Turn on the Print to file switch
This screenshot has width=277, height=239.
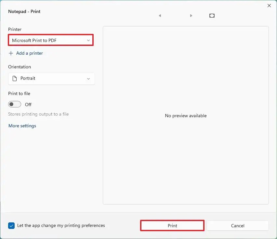[x=14, y=104]
